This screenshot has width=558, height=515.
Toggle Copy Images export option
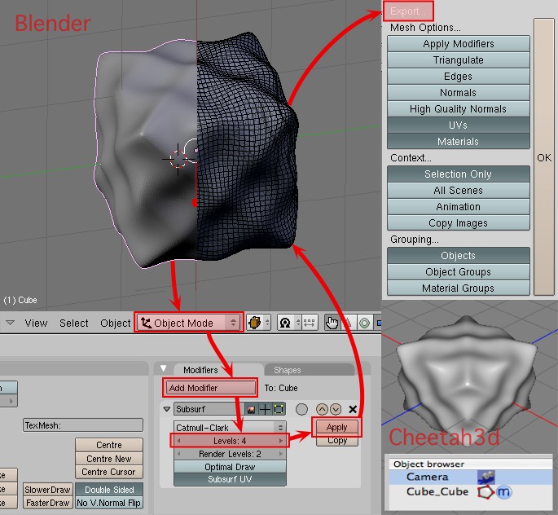pos(459,223)
